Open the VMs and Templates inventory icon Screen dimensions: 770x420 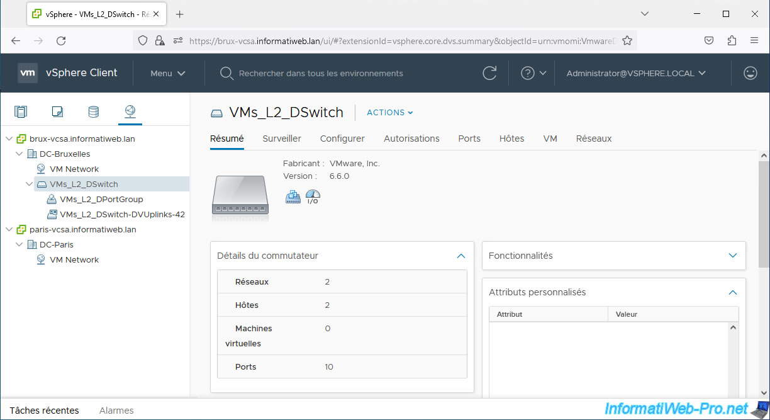[x=57, y=112]
